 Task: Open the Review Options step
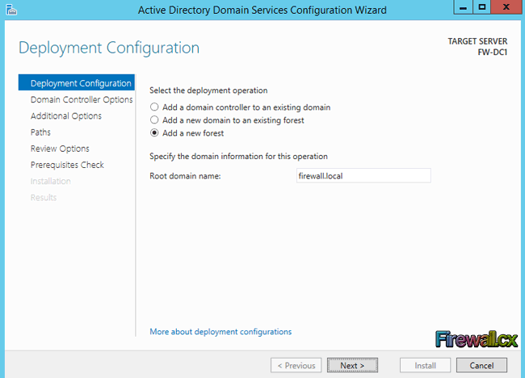60,149
